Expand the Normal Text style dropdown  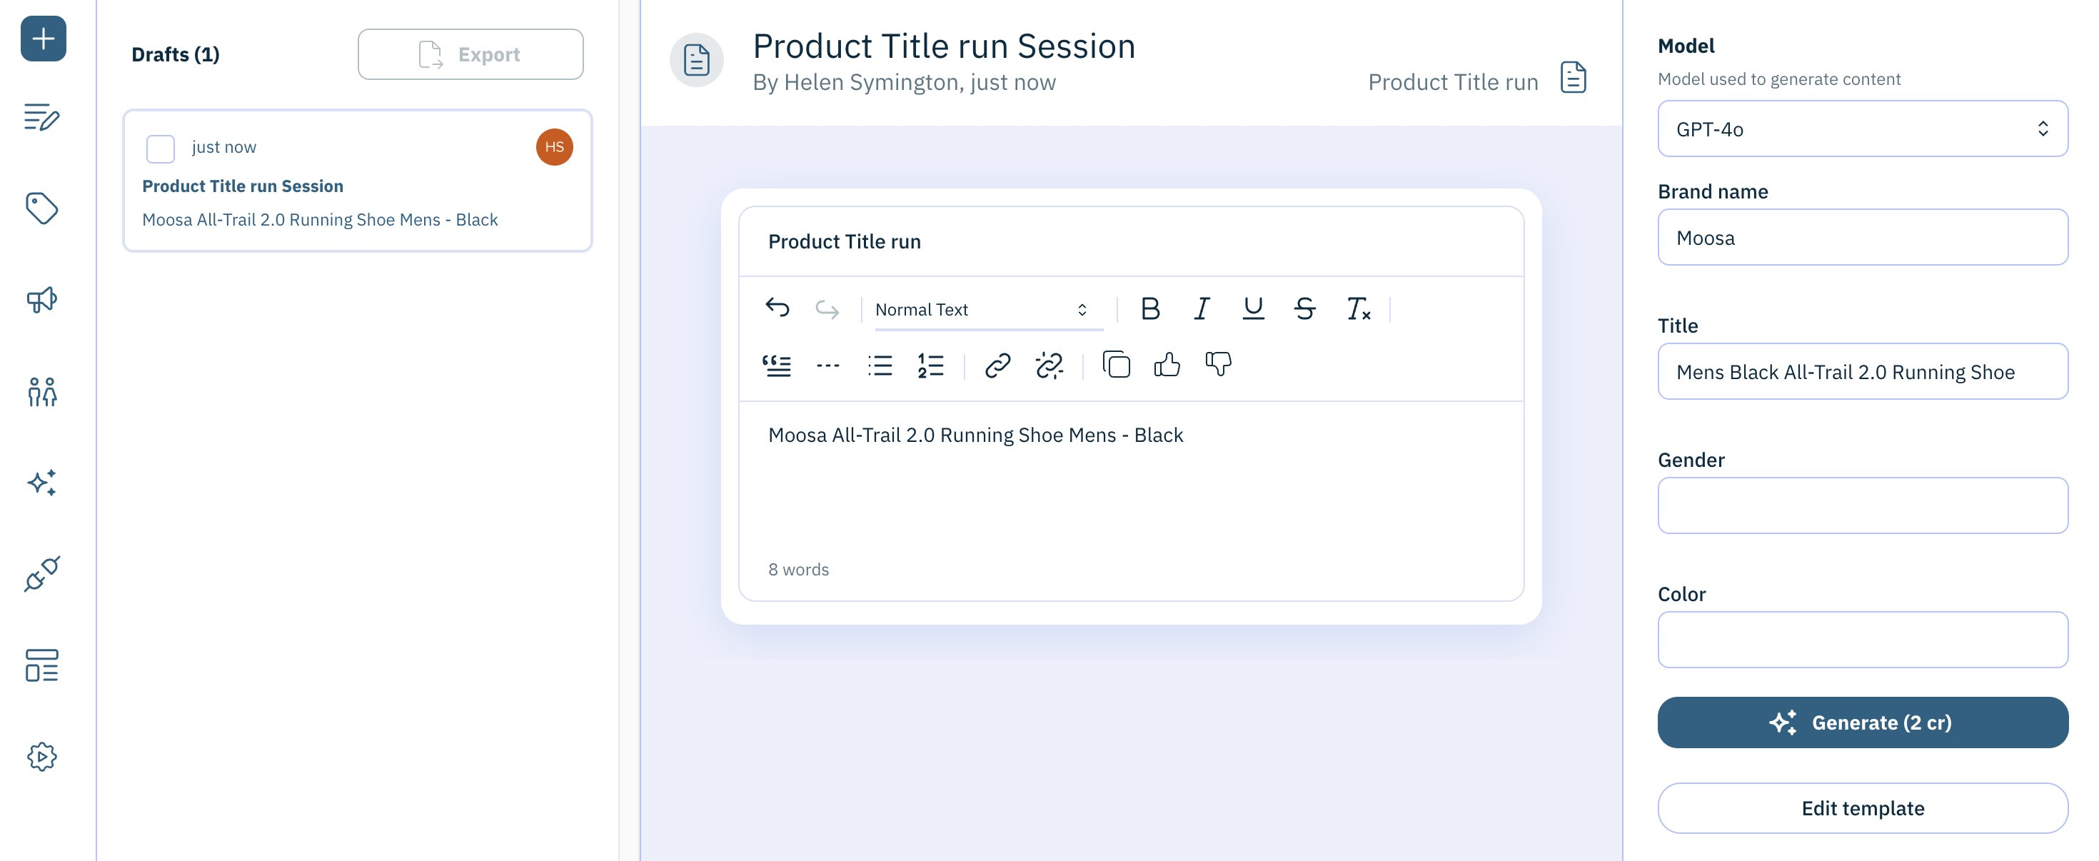pyautogui.click(x=982, y=307)
